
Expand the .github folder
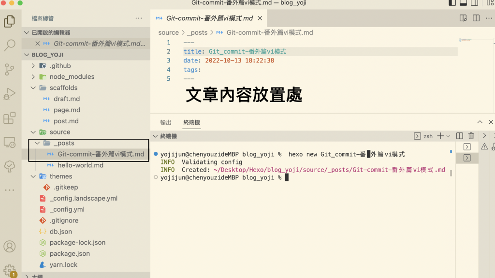pos(33,66)
